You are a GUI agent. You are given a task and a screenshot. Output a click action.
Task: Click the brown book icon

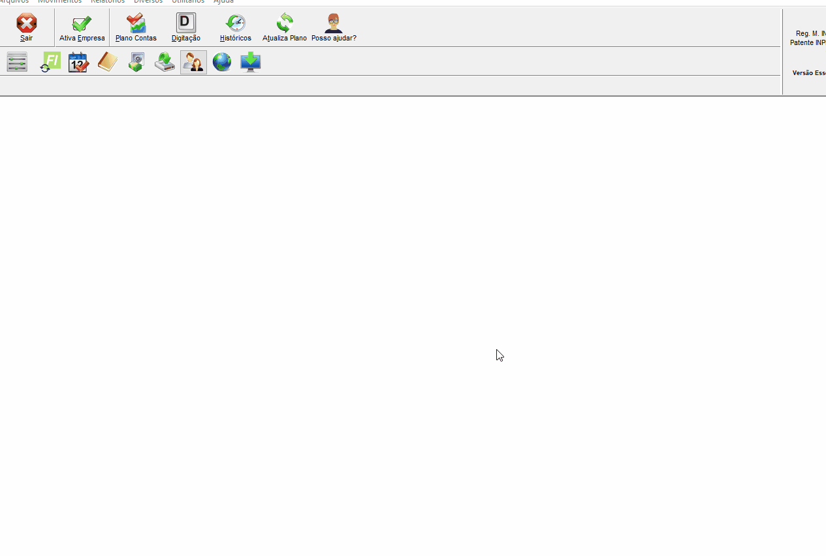pyautogui.click(x=107, y=62)
